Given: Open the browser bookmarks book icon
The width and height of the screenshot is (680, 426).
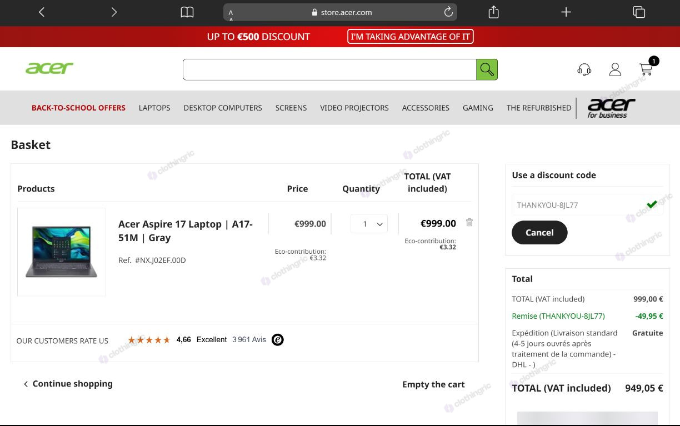Looking at the screenshot, I should [x=187, y=12].
